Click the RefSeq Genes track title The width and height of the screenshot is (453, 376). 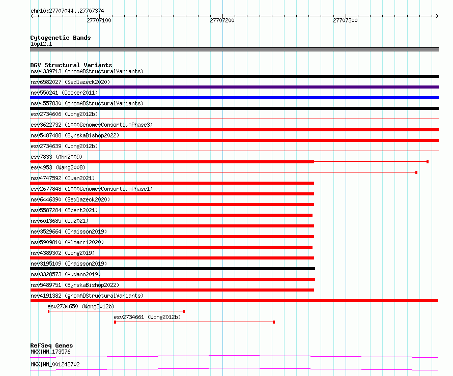pyautogui.click(x=51, y=345)
